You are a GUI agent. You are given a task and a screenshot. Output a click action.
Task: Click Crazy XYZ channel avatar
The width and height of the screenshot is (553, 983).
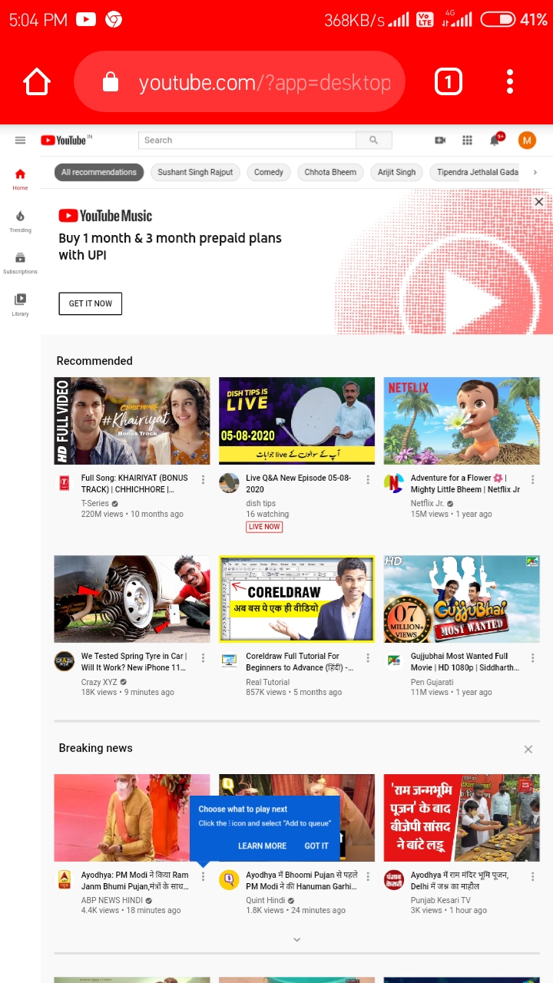pyautogui.click(x=64, y=661)
